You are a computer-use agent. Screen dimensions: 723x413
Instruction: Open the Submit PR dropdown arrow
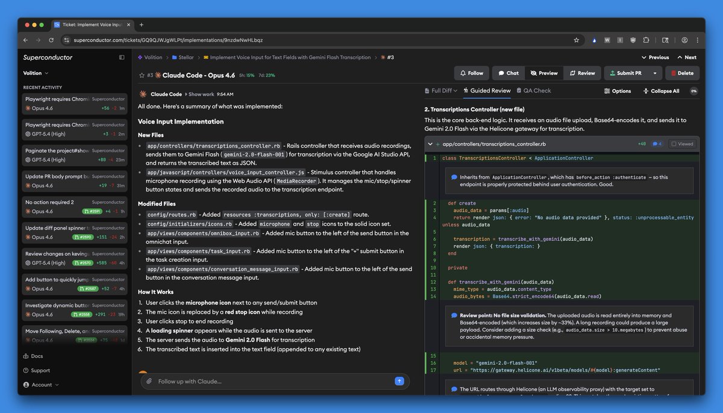pyautogui.click(x=654, y=73)
